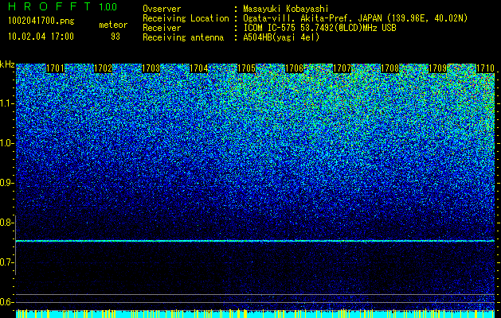Select the 1710 time marker
The width and height of the screenshot is (501, 318).
[485, 68]
